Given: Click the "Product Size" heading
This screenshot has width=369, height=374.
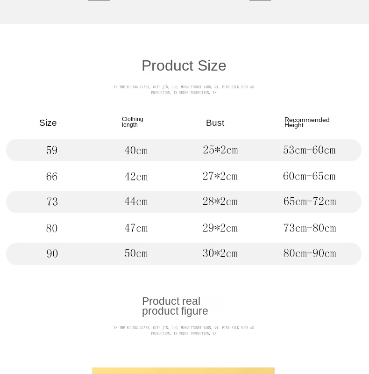Looking at the screenshot, I should (184, 66).
